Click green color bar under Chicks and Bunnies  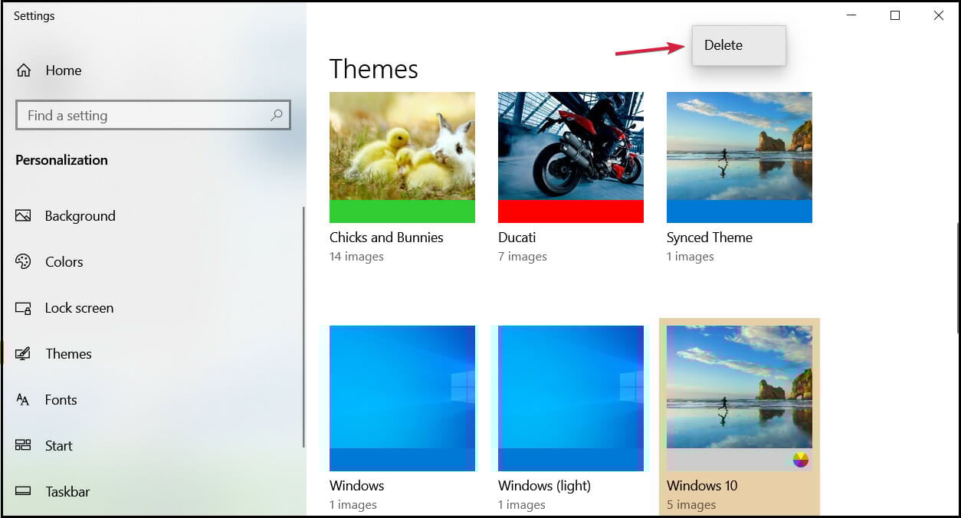402,211
